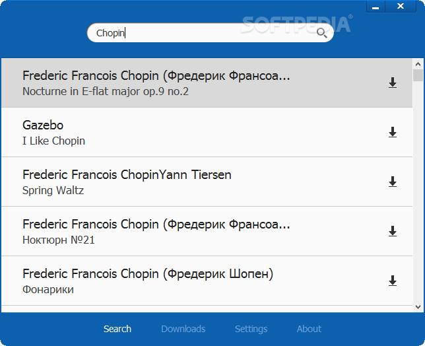The width and height of the screenshot is (425, 346).
Task: Download the Ноктюрн №21 track
Action: coord(393,232)
